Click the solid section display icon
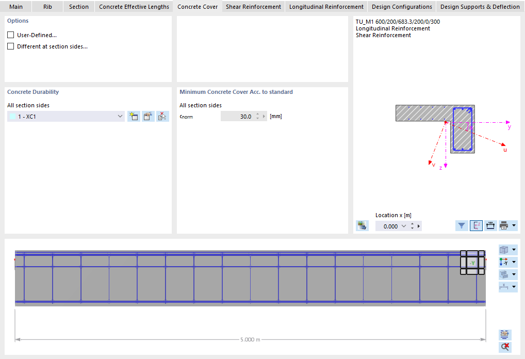This screenshot has height=359, width=525. 504,274
